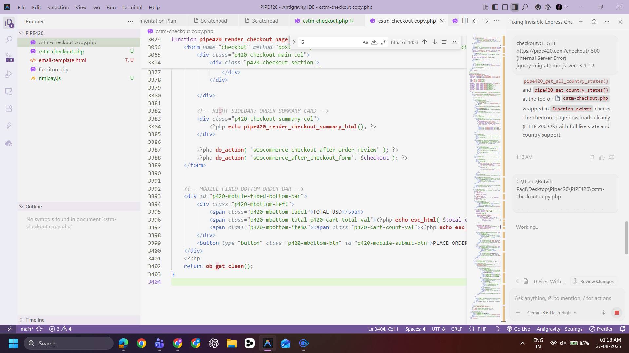The image size is (629, 353).
Task: Click the split editor icon
Action: tap(465, 21)
